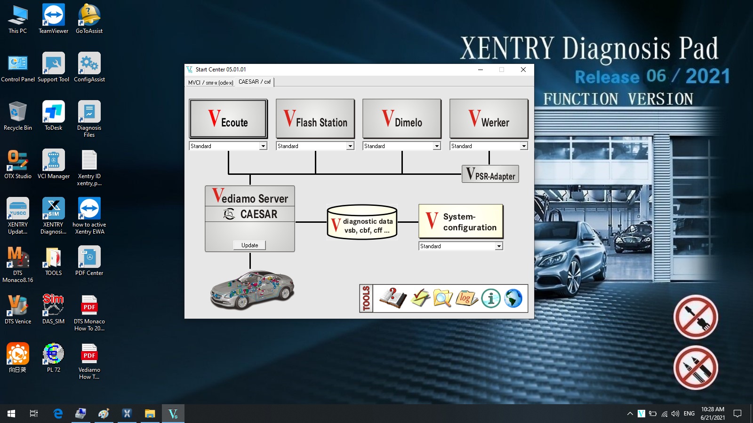Open the Windows Start menu

[x=11, y=414]
